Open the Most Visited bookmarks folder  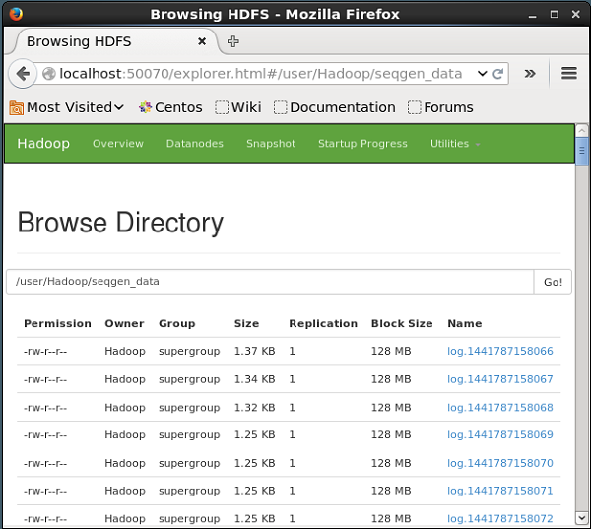click(67, 107)
